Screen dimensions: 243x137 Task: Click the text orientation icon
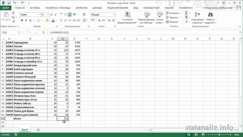click(74, 14)
